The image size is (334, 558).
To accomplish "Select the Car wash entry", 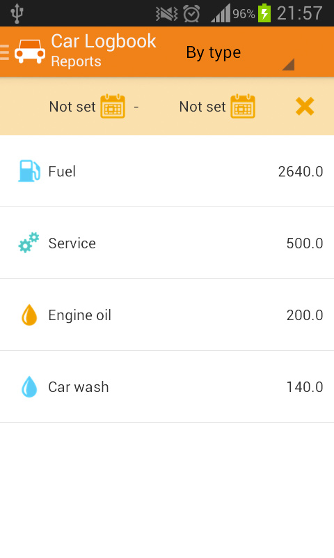I will pos(167,387).
